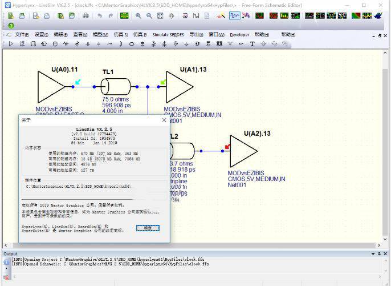Select the ground symbol component tool
The image size is (391, 286).
click(186, 44)
